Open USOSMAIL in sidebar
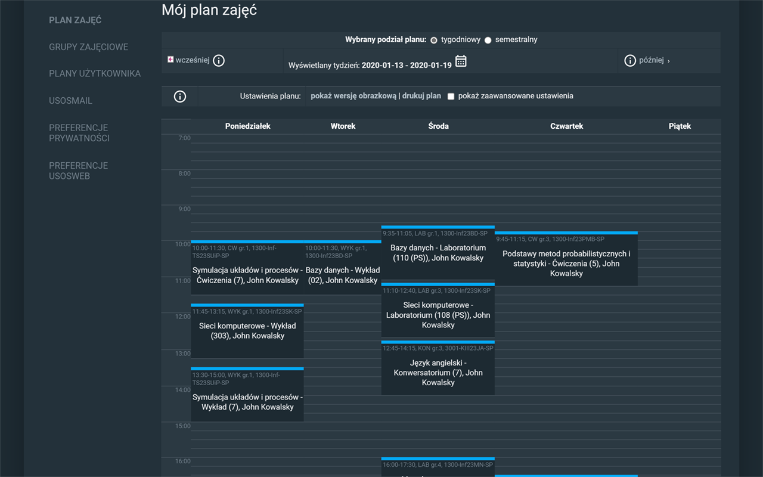The height and width of the screenshot is (477, 763). tap(70, 101)
